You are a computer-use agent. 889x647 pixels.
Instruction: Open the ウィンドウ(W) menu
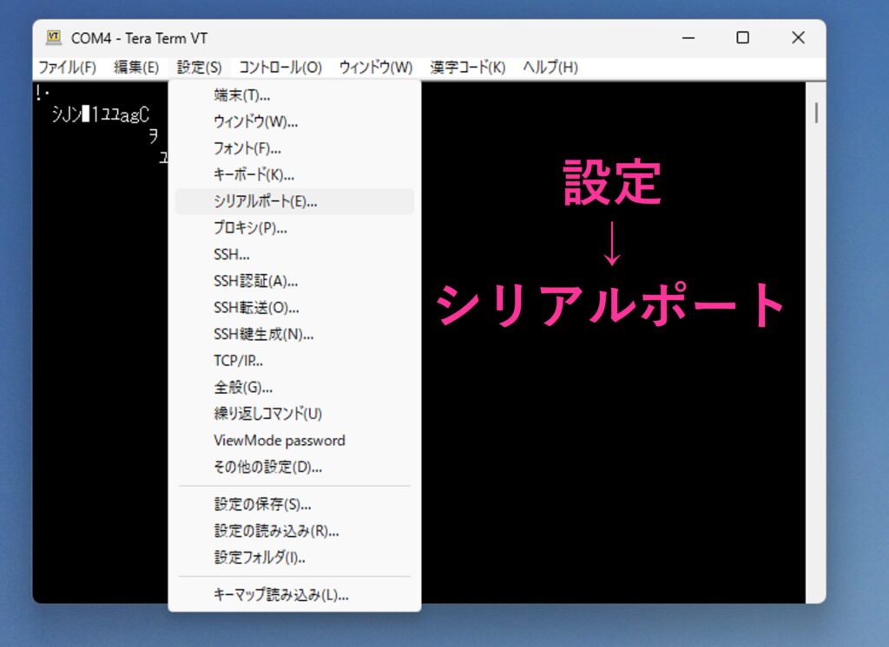[x=375, y=68]
